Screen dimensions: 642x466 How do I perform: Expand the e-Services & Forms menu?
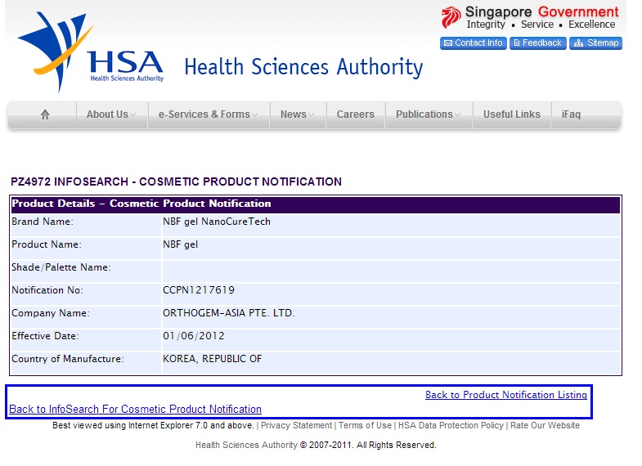[208, 115]
